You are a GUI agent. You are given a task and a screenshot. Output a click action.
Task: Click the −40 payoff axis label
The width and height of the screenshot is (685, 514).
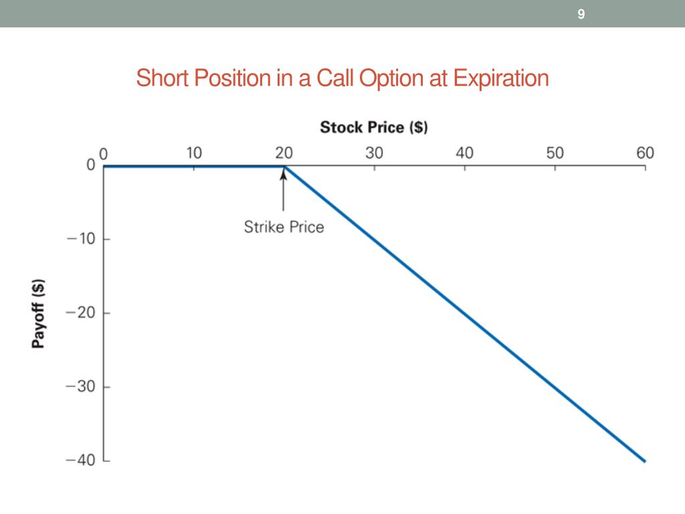click(x=81, y=460)
